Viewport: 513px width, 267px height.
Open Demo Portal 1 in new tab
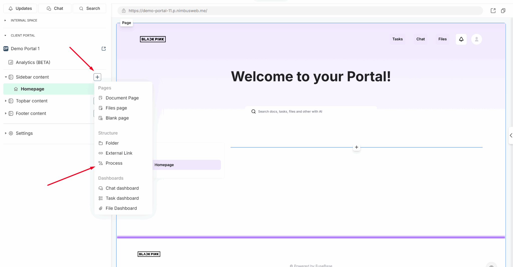coord(104,48)
